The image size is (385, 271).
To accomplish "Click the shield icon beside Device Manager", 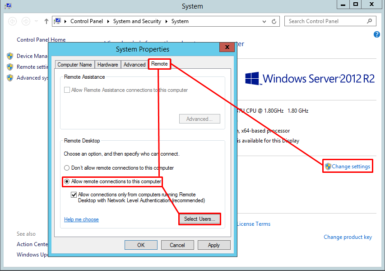I will [10, 56].
